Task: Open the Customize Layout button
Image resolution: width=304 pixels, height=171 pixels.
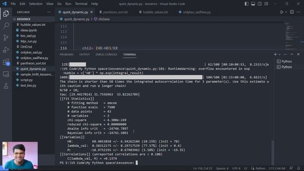Action: click(266, 4)
